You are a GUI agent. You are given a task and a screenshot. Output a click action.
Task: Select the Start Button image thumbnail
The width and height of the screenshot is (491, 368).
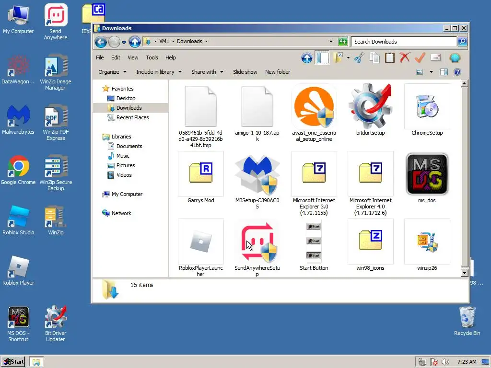tap(314, 241)
